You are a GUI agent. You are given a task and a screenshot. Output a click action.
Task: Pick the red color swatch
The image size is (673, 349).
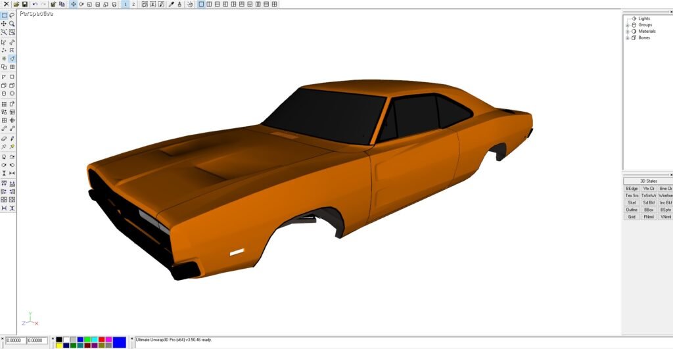point(101,339)
